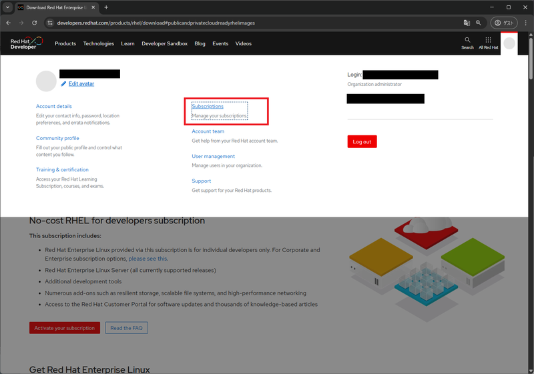The width and height of the screenshot is (534, 374).
Task: Click 'Organization administrator' text
Action: (374, 84)
